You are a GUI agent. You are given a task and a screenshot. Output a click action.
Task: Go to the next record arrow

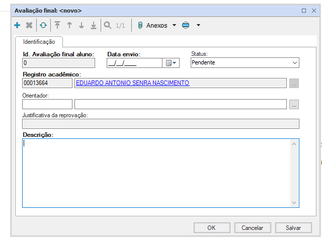[81, 25]
